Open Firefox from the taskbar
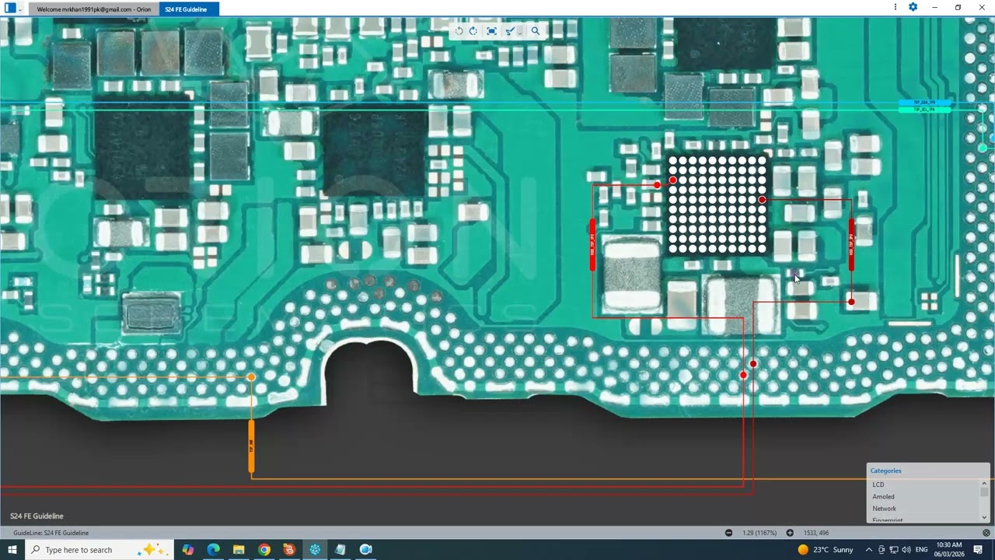The width and height of the screenshot is (995, 560). pos(289,550)
